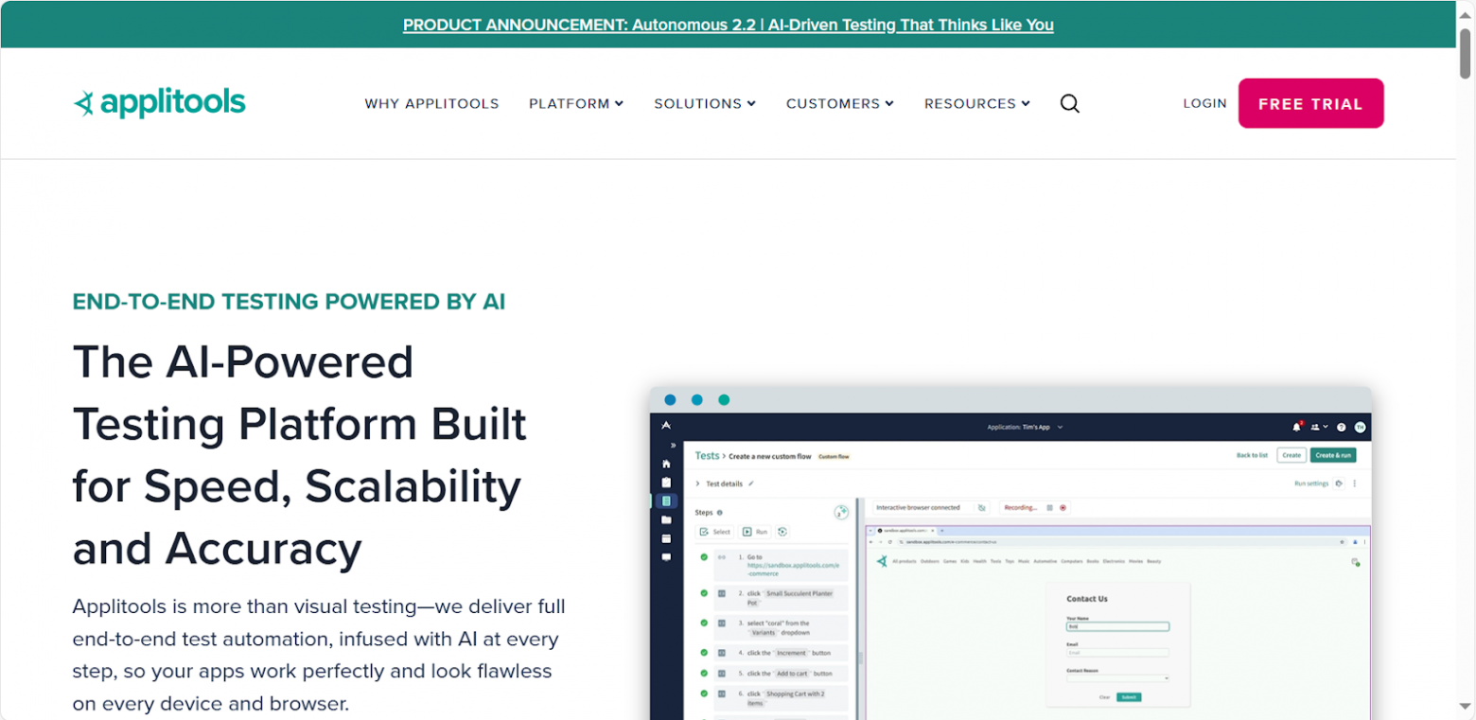Click the Tests breadcrumb link
The width and height of the screenshot is (1476, 720).
tap(707, 455)
